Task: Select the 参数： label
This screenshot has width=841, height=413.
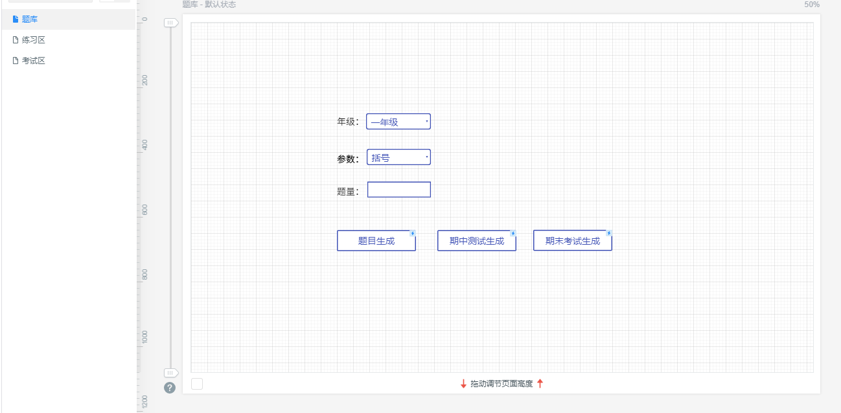Action: (349, 159)
